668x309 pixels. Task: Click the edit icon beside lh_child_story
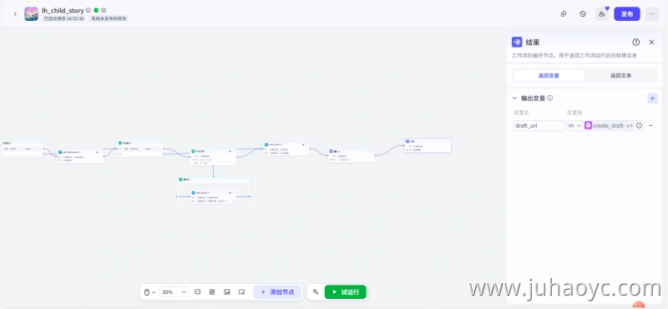[x=104, y=10]
